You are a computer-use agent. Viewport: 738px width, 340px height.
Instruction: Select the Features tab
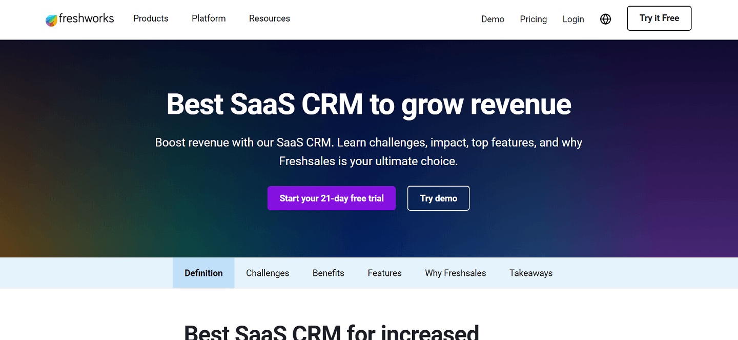(x=384, y=273)
